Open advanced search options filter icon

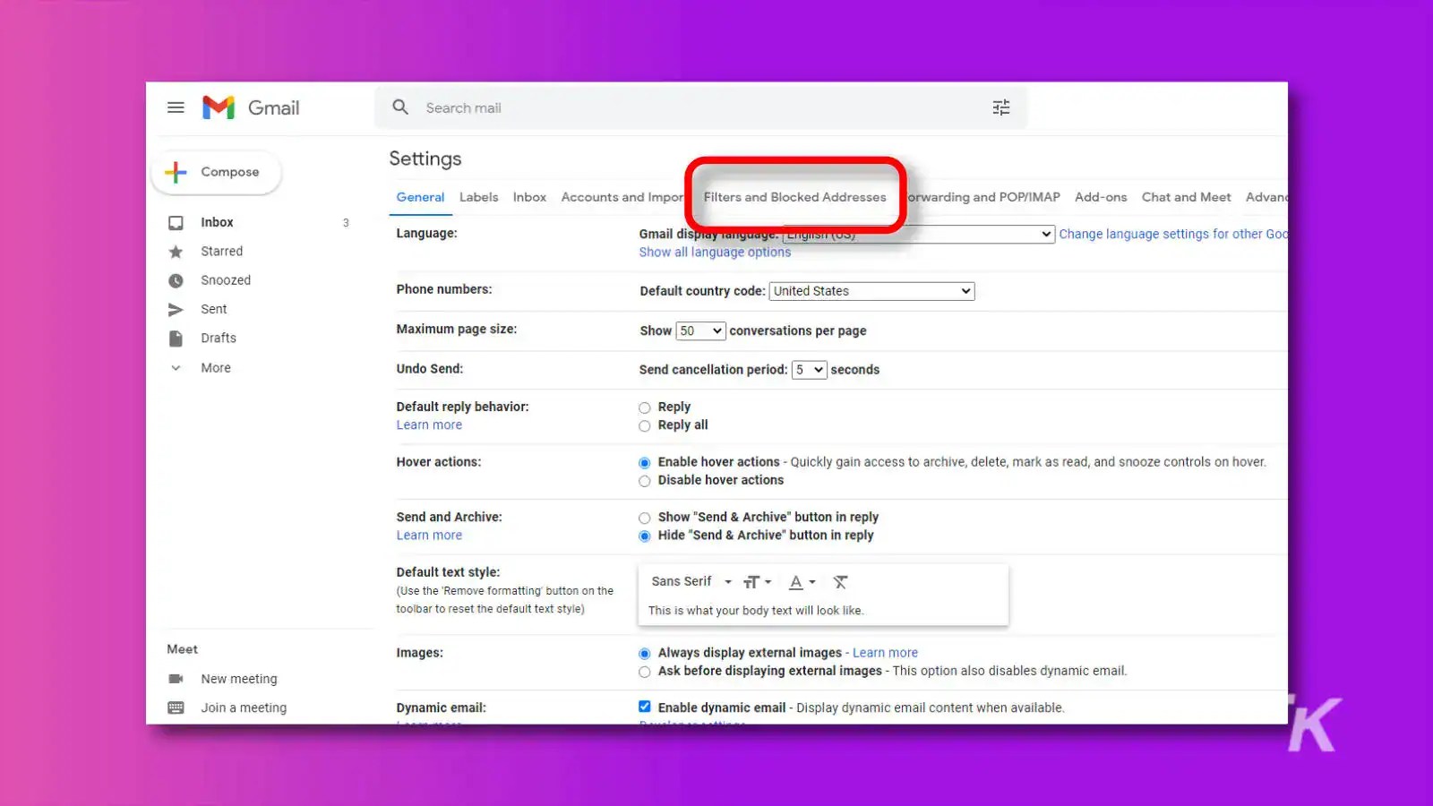pos(1000,107)
